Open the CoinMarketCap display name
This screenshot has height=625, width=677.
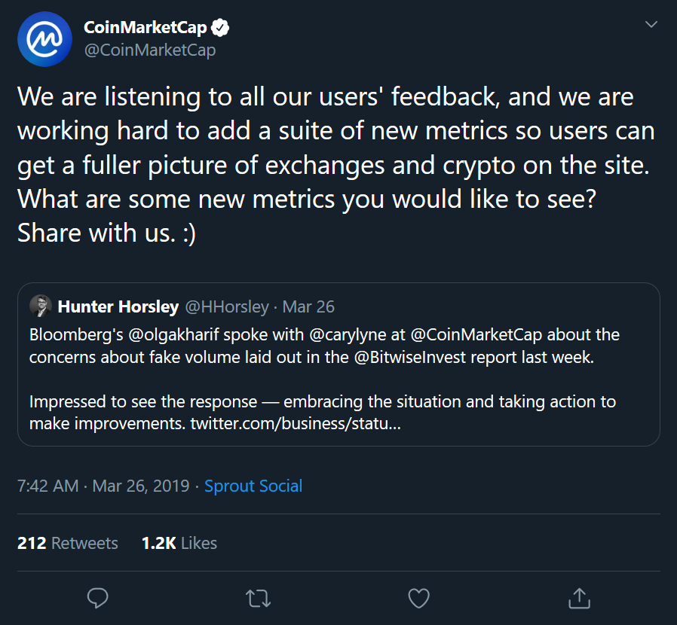tap(145, 29)
